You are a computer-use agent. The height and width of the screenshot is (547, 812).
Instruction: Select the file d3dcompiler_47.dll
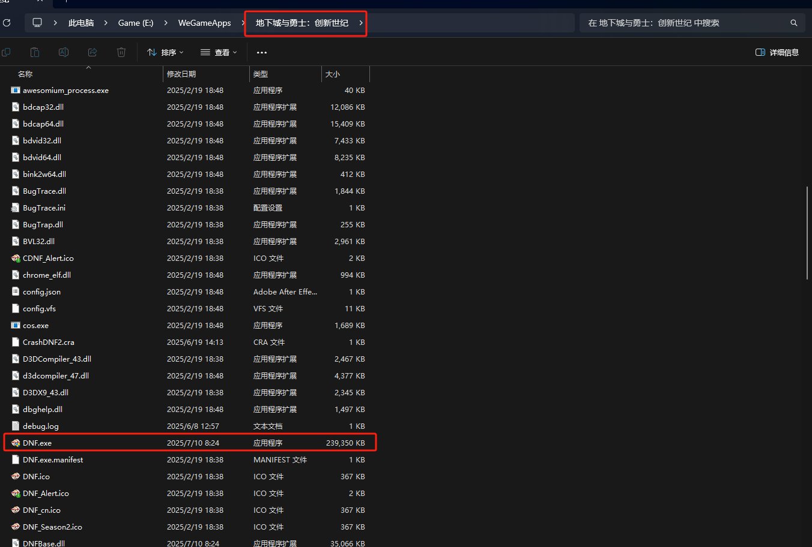[56, 375]
